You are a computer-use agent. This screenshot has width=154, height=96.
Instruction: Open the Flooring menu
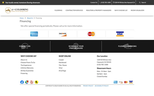[59, 10]
